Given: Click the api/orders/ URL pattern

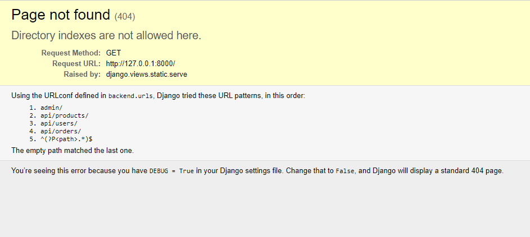Looking at the screenshot, I should [x=61, y=131].
